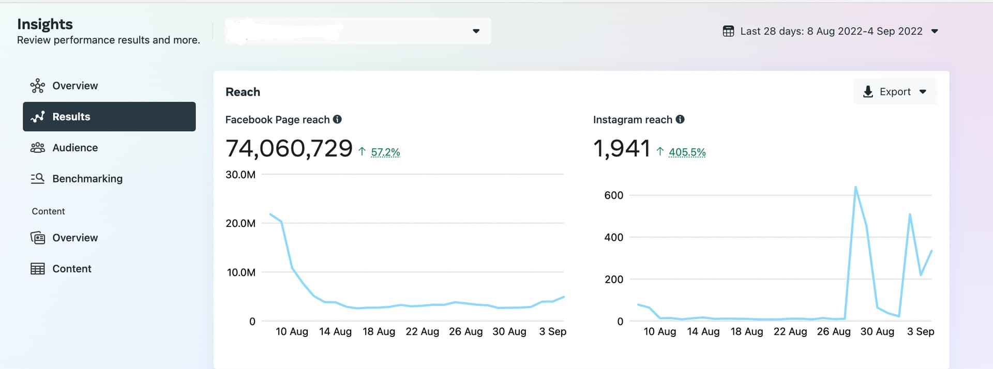Viewport: 993px width, 369px height.
Task: Click the 405.5% Instagram reach change link
Action: pyautogui.click(x=687, y=152)
